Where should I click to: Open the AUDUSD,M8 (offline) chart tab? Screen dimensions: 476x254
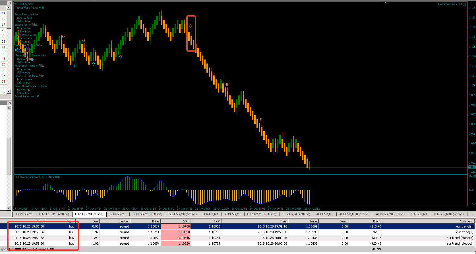coord(390,214)
